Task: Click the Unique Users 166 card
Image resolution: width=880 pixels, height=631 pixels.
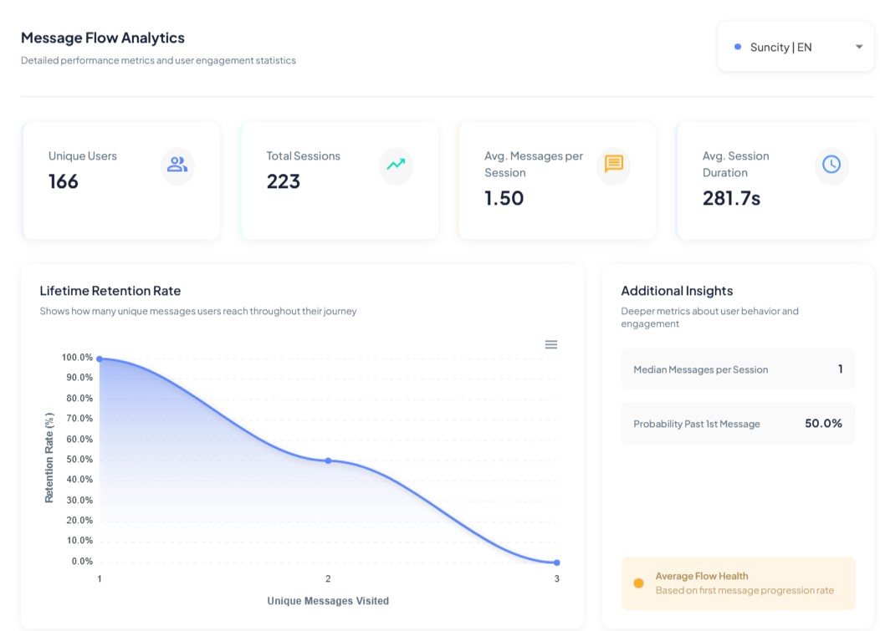Action: point(121,181)
